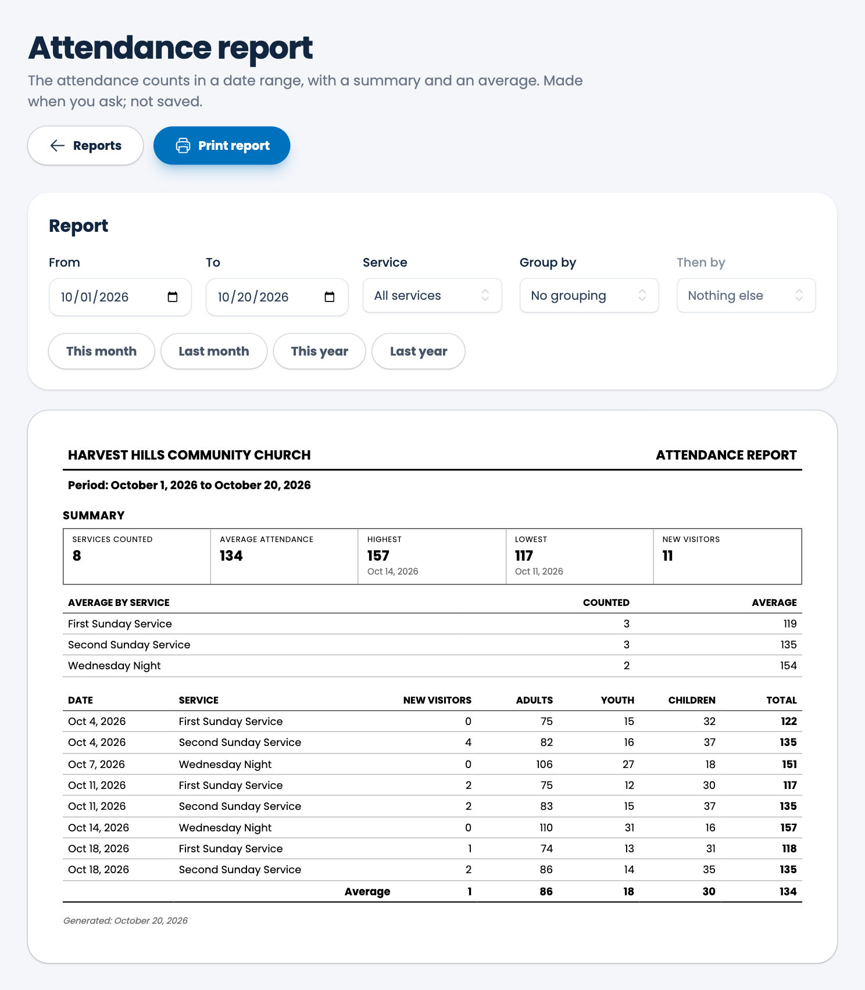
Task: Select the Last month preset
Action: [x=214, y=351]
